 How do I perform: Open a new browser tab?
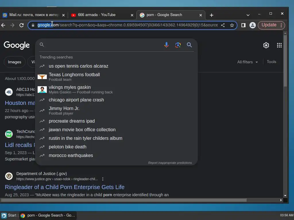coord(212,15)
